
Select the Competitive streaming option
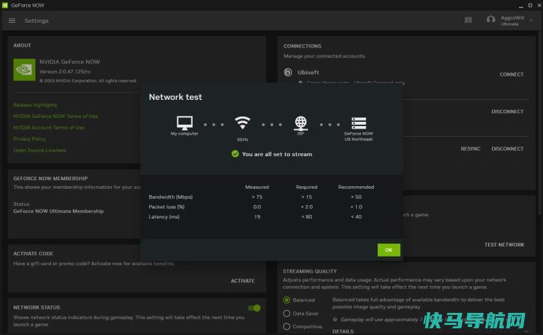(x=287, y=327)
